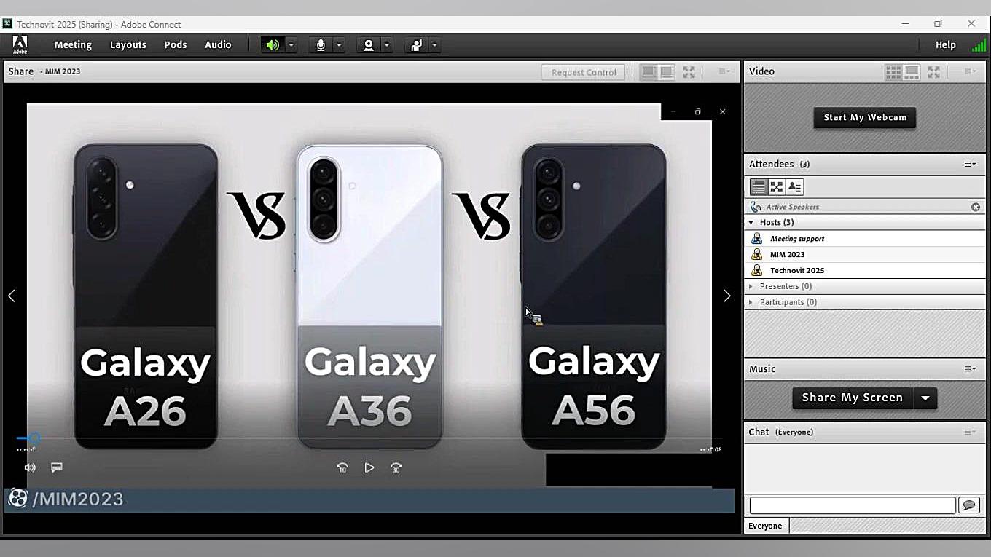Select the Everyone chat tab
The width and height of the screenshot is (991, 557).
coord(765,526)
